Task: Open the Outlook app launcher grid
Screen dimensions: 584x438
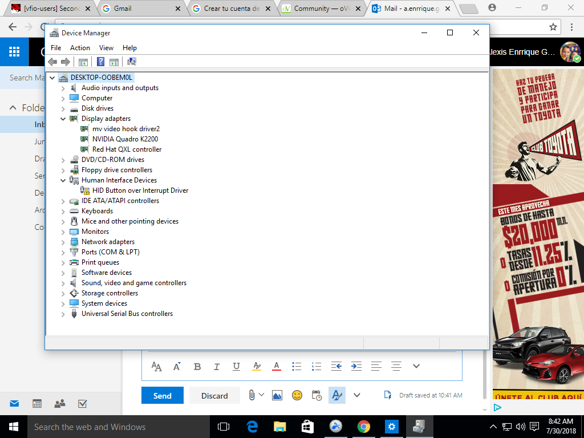Action: (x=14, y=52)
